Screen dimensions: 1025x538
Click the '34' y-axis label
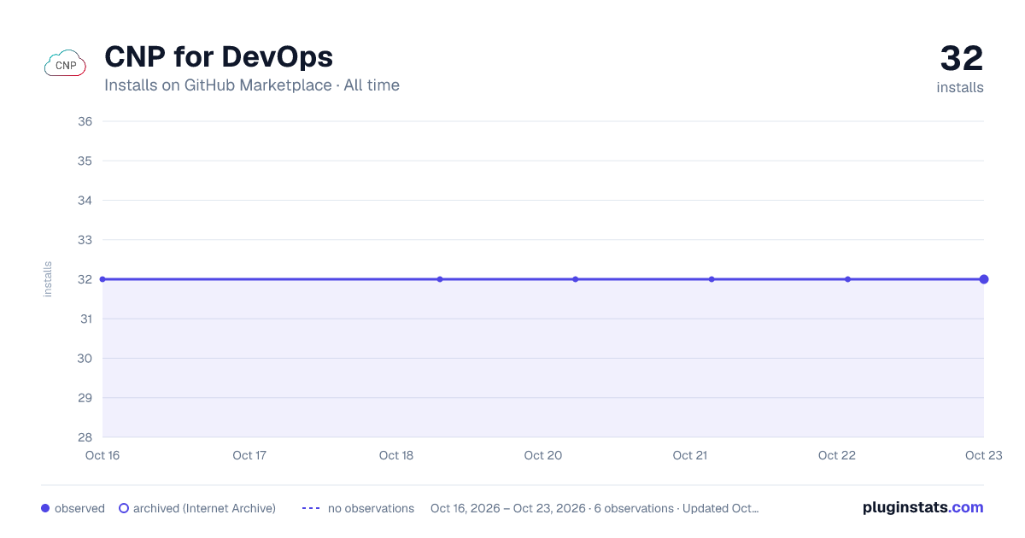tap(85, 200)
